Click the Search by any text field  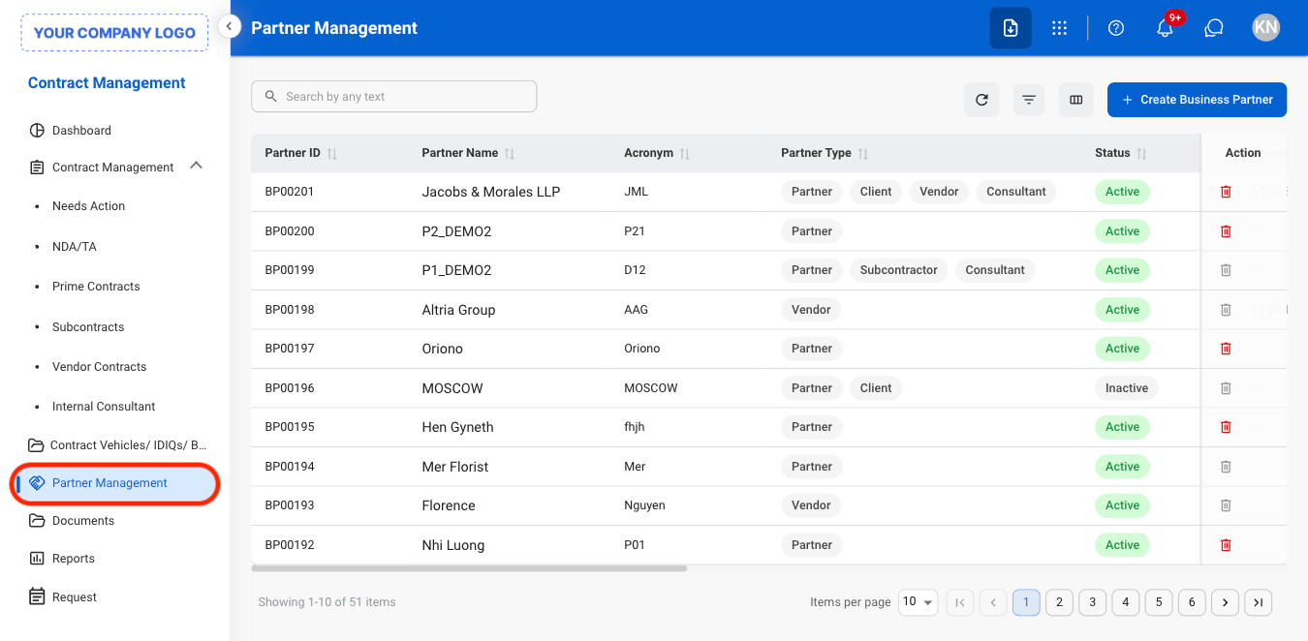(394, 97)
